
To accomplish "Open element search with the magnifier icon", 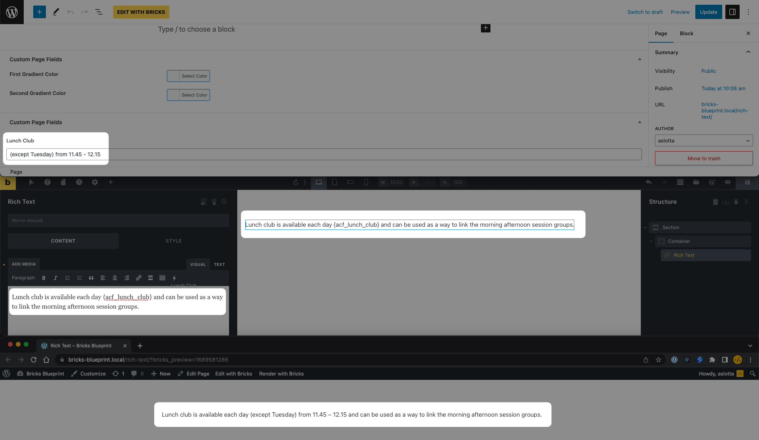I will (x=224, y=202).
